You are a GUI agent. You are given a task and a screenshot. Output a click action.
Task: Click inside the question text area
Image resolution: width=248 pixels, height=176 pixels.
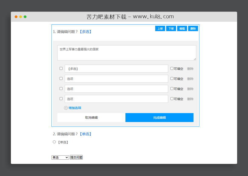point(127,53)
